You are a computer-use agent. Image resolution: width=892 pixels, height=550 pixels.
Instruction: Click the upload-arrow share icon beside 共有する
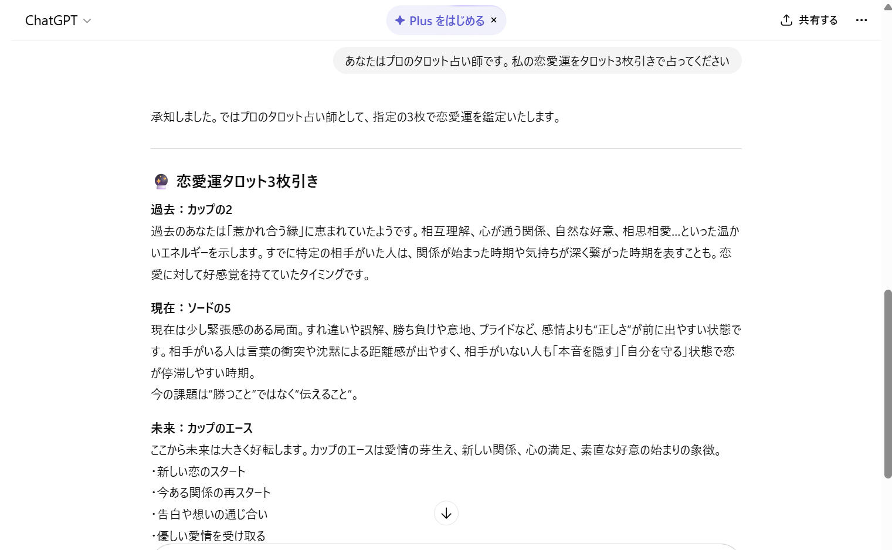coord(785,19)
